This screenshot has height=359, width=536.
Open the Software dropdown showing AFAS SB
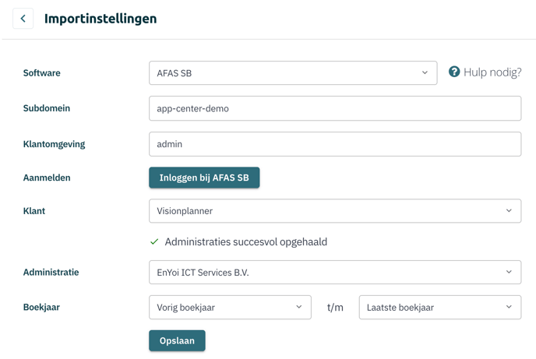pos(293,72)
